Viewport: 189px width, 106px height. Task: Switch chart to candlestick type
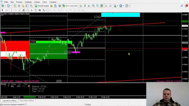(85, 6)
